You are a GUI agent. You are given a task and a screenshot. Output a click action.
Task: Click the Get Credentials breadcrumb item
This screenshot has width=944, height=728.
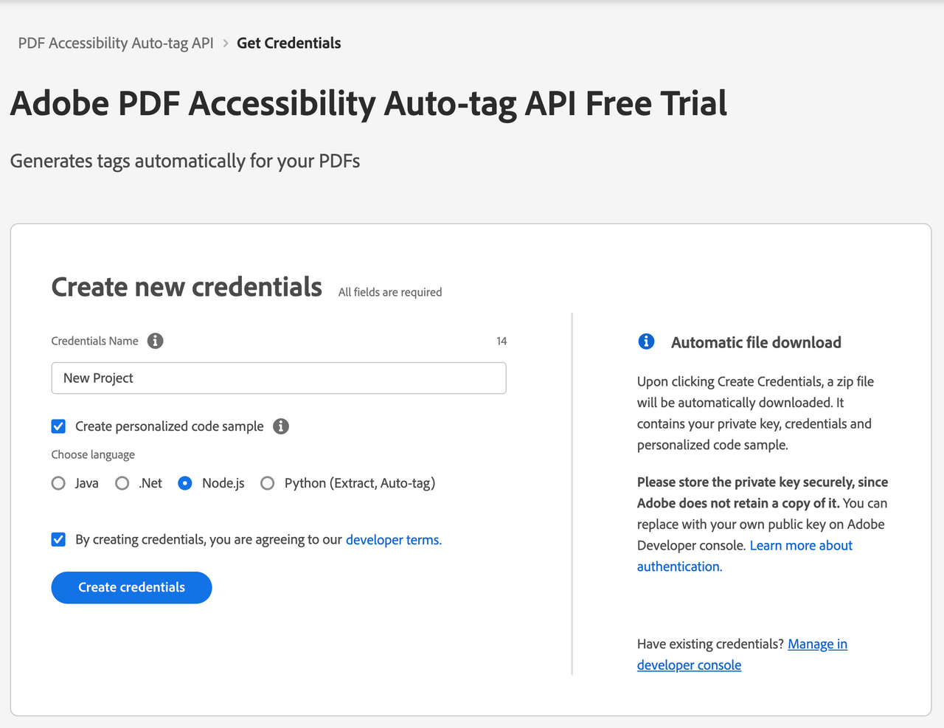coord(288,43)
